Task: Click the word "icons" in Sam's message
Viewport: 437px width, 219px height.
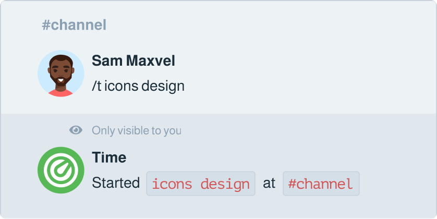Action: click(122, 86)
